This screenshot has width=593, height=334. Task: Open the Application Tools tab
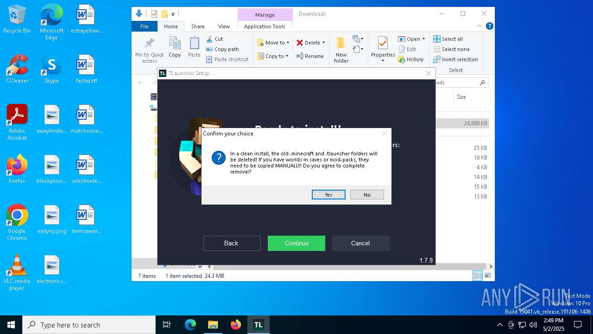coord(265,26)
